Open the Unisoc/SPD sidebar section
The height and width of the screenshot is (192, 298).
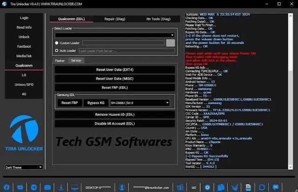(x=24, y=85)
